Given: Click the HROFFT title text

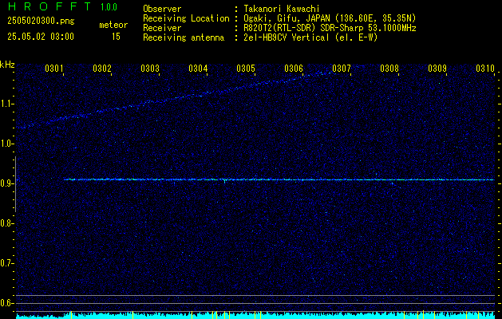Looking at the screenshot, I should click(49, 6).
